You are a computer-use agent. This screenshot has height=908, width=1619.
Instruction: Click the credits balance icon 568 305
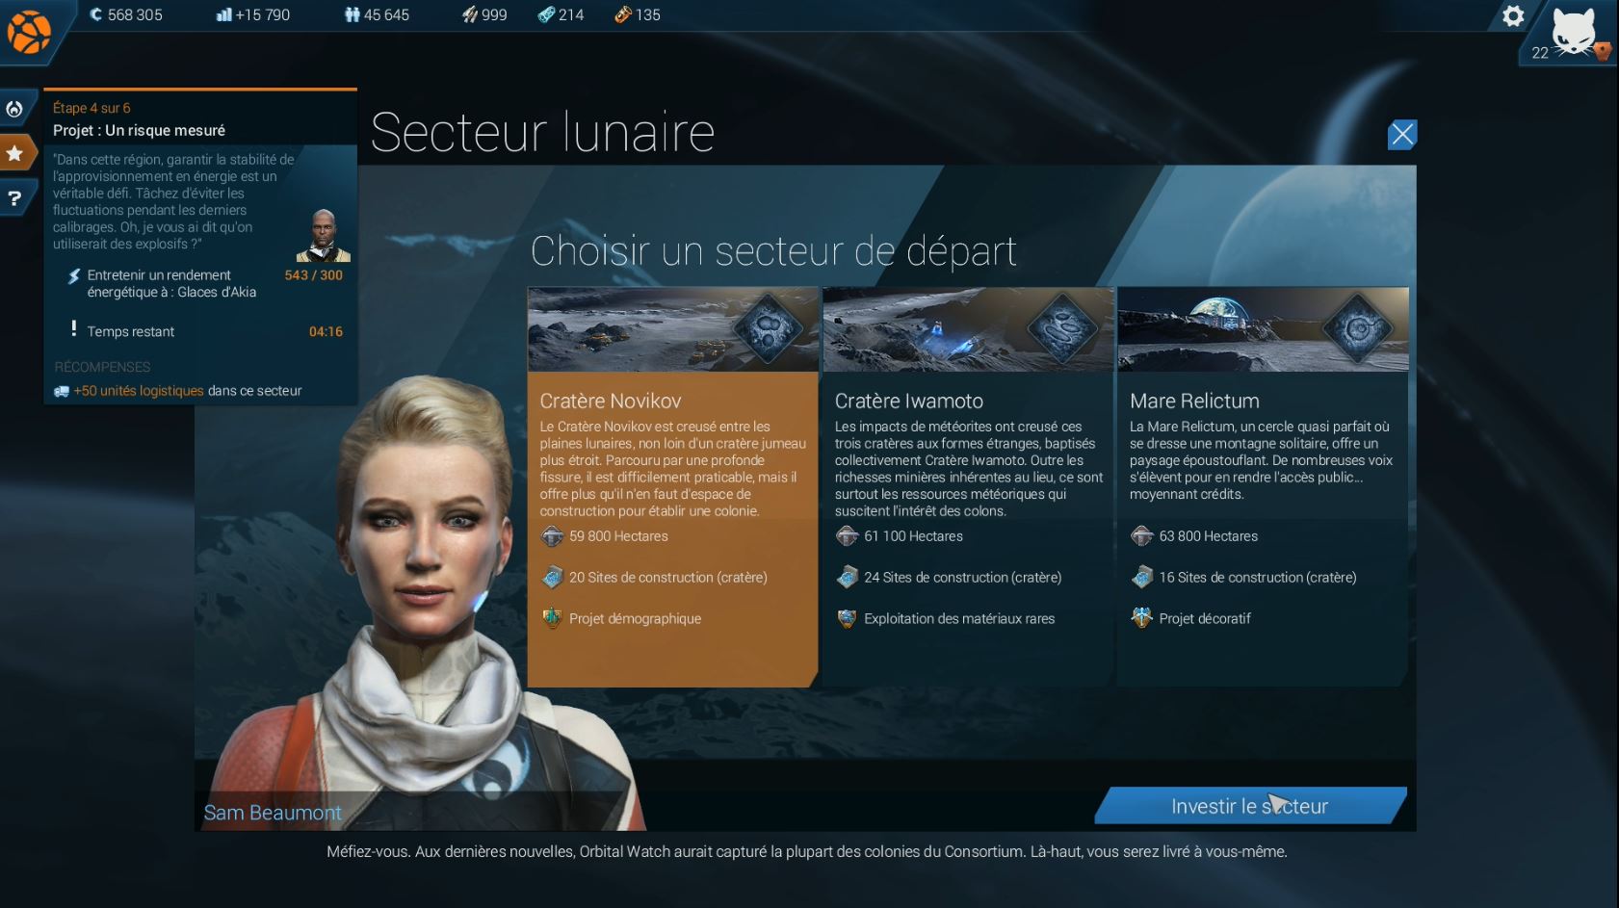pyautogui.click(x=95, y=14)
